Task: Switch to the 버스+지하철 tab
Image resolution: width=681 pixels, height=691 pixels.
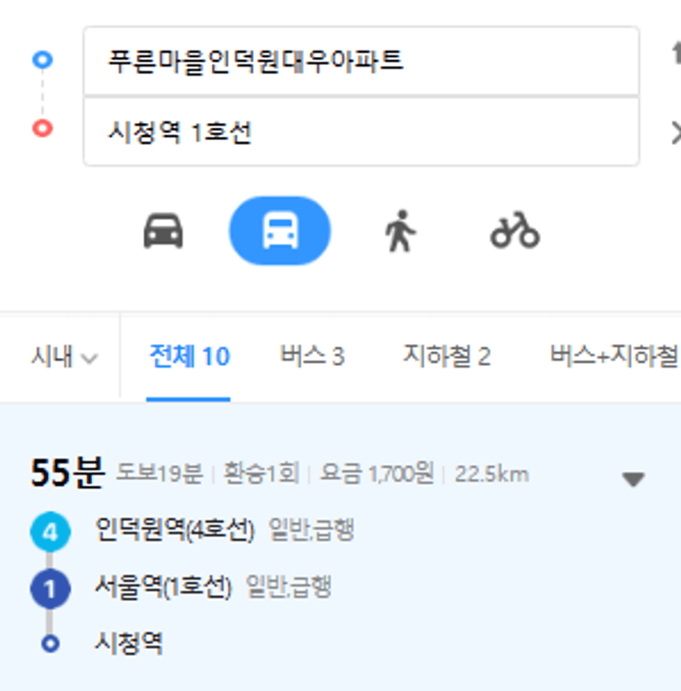Action: point(615,356)
